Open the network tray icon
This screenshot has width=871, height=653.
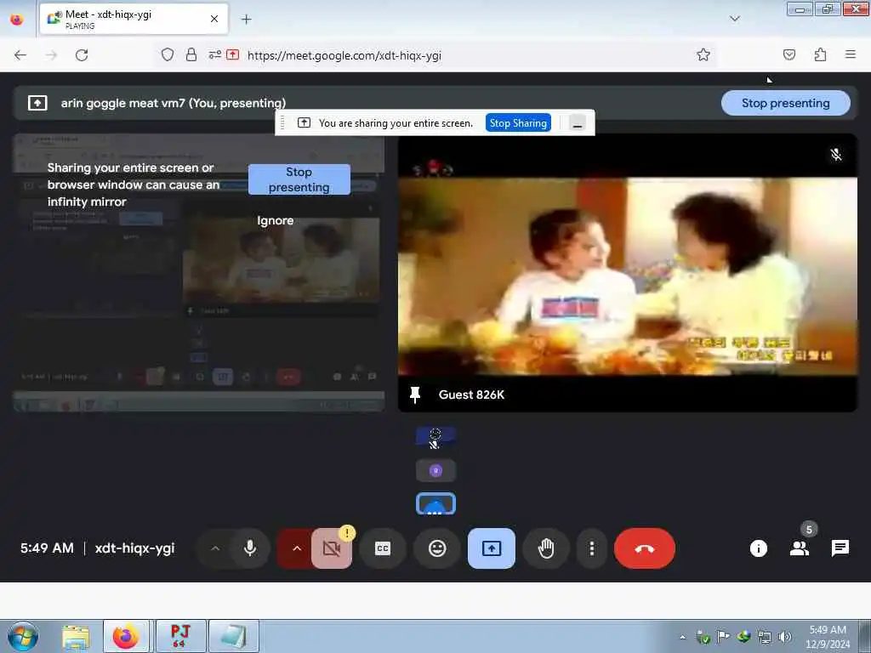coord(765,637)
